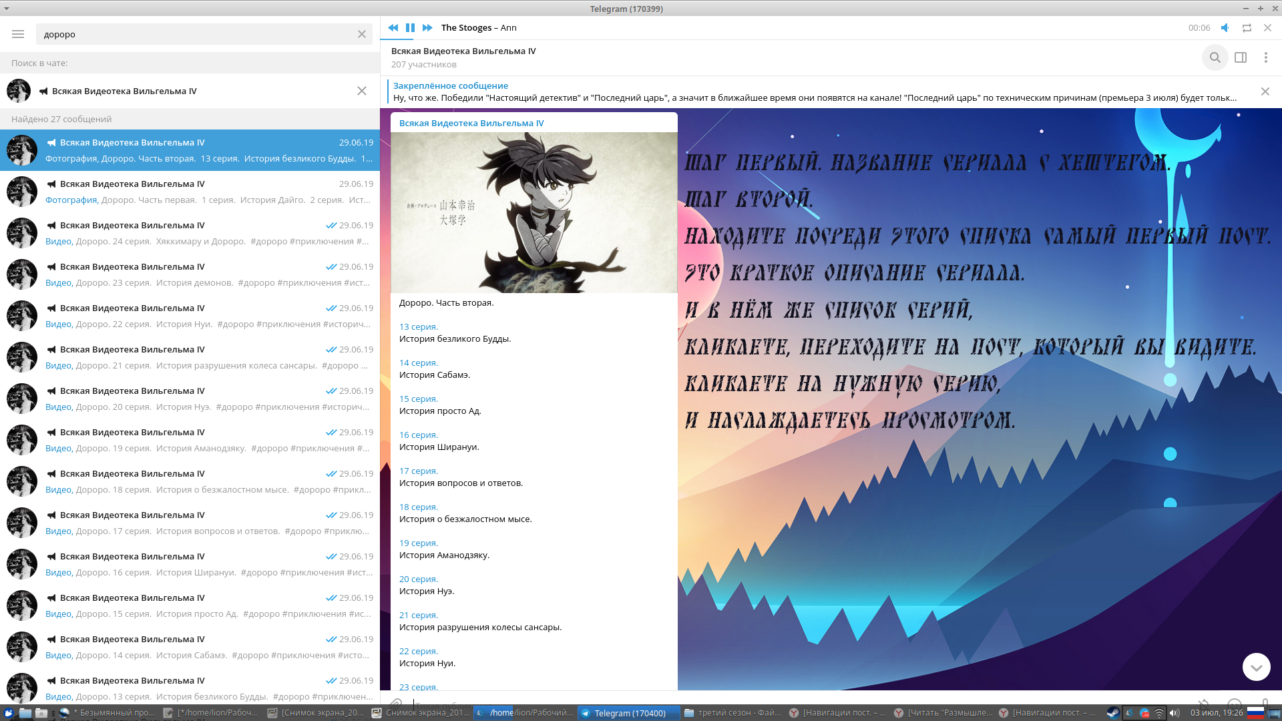This screenshot has height=721, width=1282.
Task: Open the 13 серия link
Action: coord(418,326)
